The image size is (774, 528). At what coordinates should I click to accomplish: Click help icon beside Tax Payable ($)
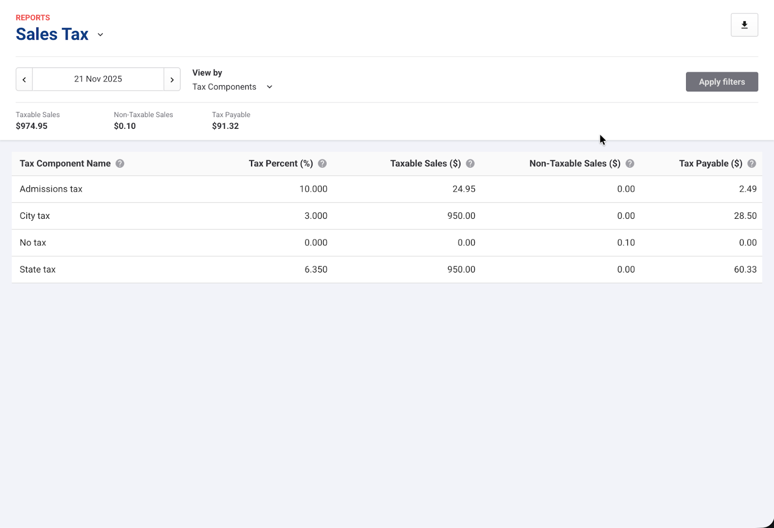click(751, 164)
